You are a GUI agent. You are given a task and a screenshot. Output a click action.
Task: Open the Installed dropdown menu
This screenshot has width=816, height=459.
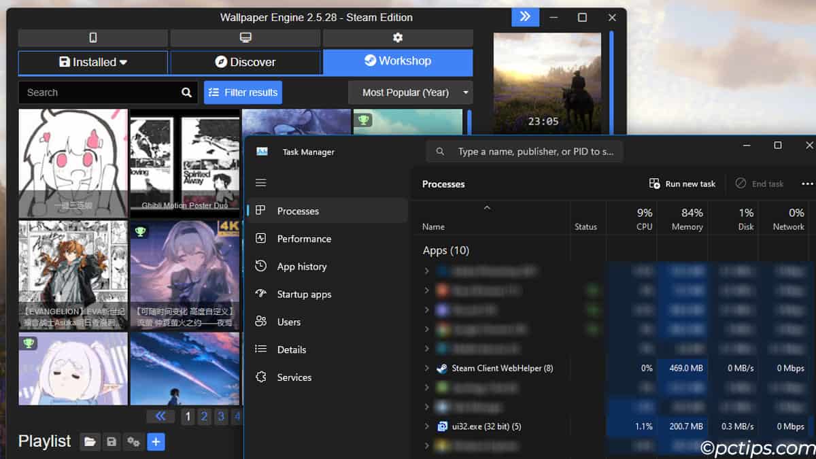click(93, 63)
